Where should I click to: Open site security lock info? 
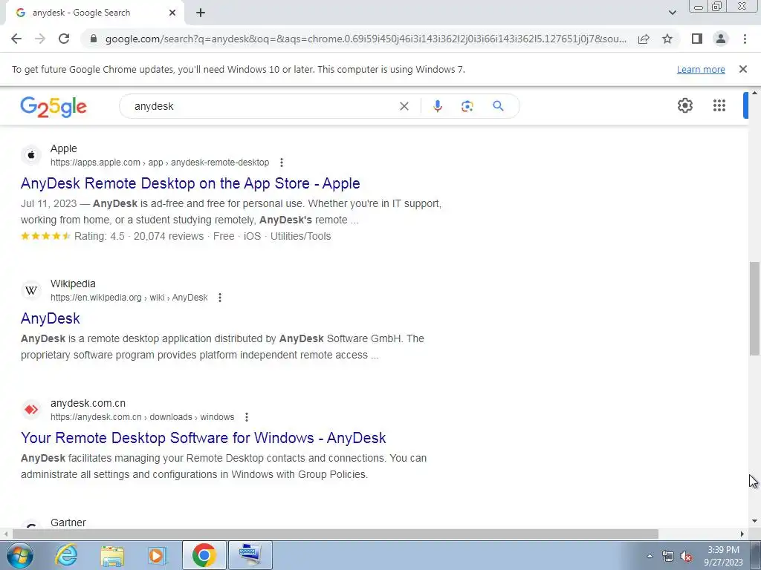coord(94,39)
